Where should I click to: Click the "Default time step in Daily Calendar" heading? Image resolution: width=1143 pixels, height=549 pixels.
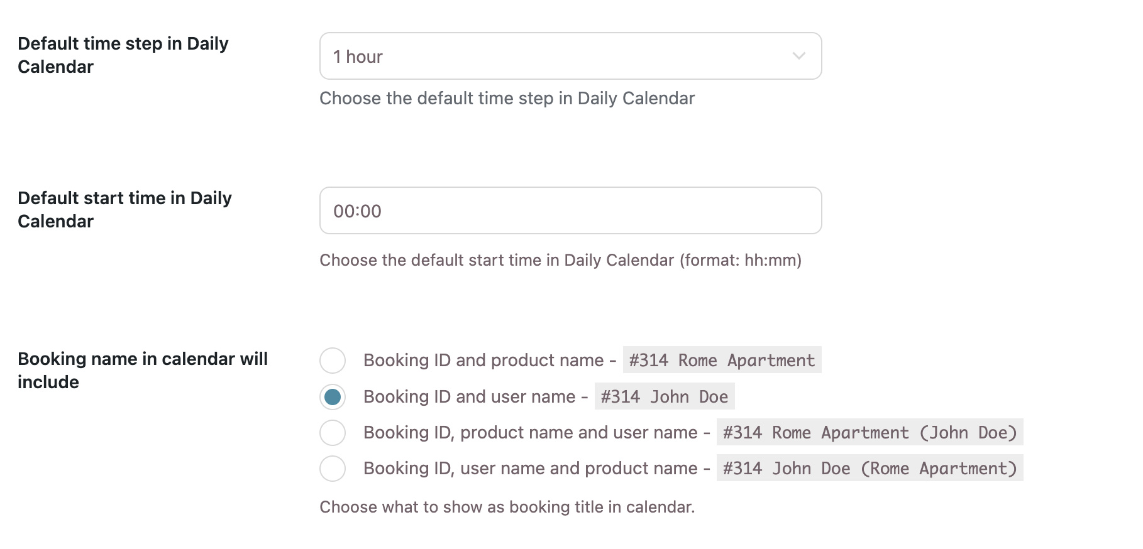click(x=123, y=55)
